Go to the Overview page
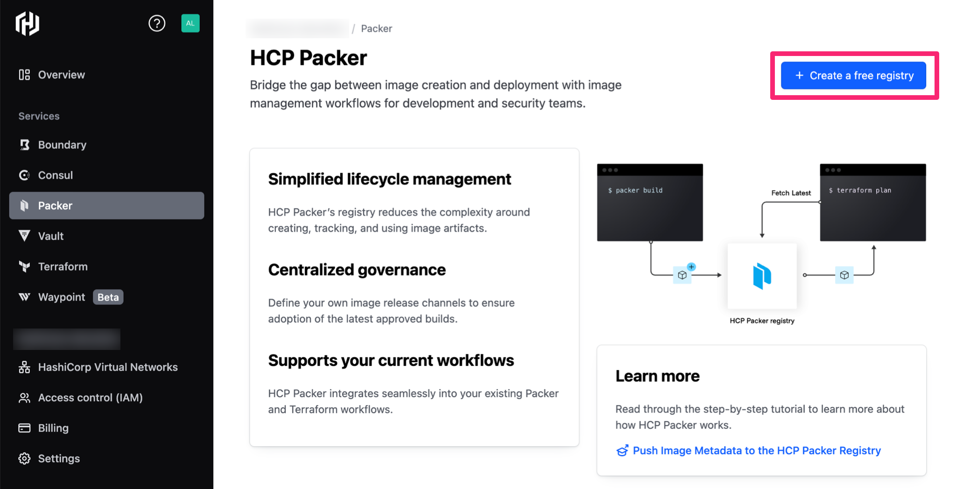 [x=61, y=75]
